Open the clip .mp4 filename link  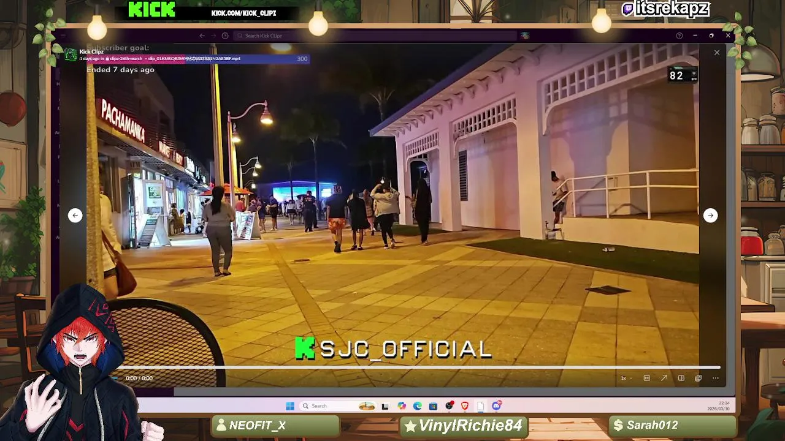pyautogui.click(x=195, y=59)
